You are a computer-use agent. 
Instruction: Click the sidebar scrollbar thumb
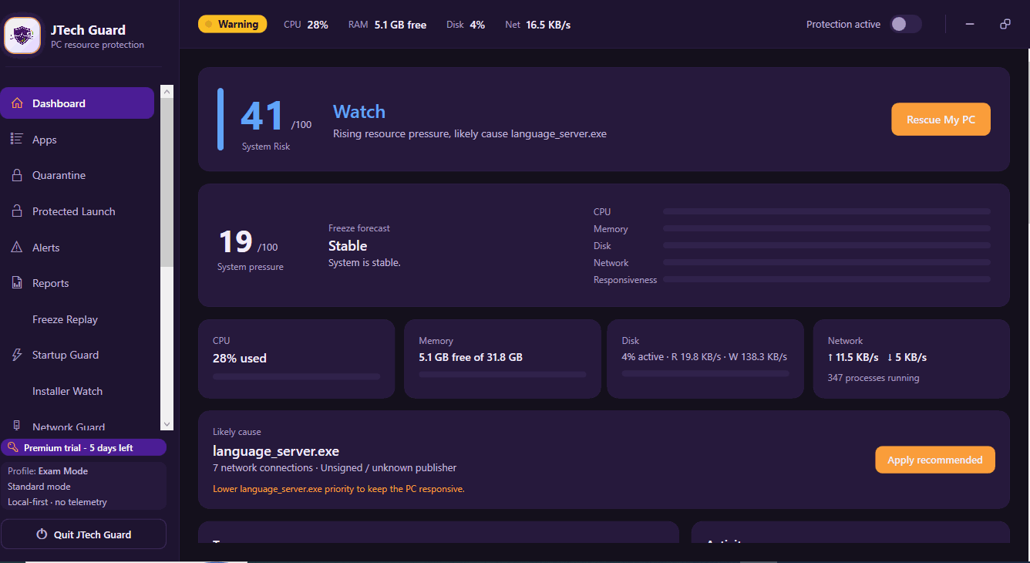coord(167,183)
